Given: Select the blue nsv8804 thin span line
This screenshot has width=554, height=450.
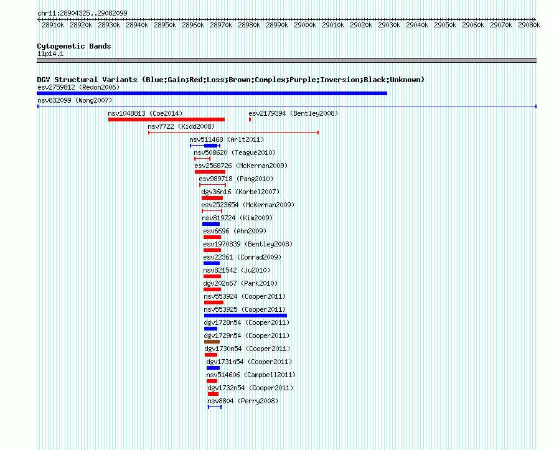Looking at the screenshot, I should [215, 407].
